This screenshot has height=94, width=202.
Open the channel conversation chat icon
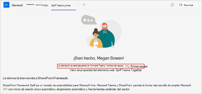click(172, 5)
